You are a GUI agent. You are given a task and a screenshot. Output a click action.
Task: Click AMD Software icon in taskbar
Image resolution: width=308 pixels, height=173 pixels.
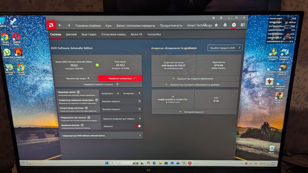190,163
